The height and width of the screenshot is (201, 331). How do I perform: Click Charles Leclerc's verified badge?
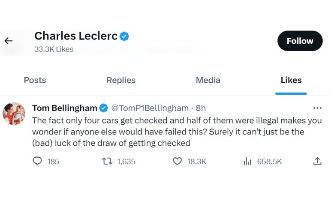click(x=124, y=36)
